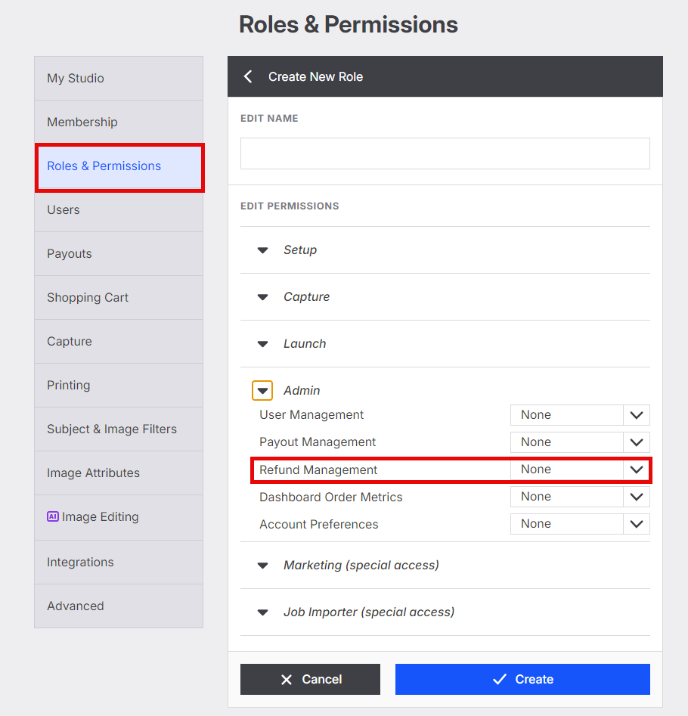Screen dimensions: 688x716
Task: Click the AI icon next to Image Editing
Action: click(x=53, y=516)
